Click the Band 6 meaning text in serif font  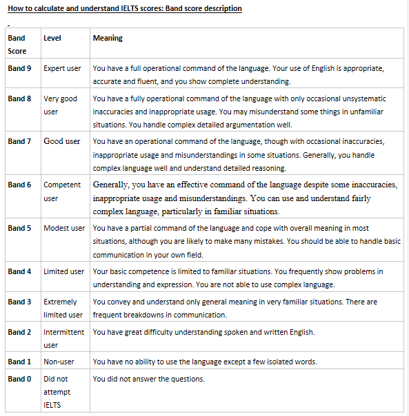(245, 198)
